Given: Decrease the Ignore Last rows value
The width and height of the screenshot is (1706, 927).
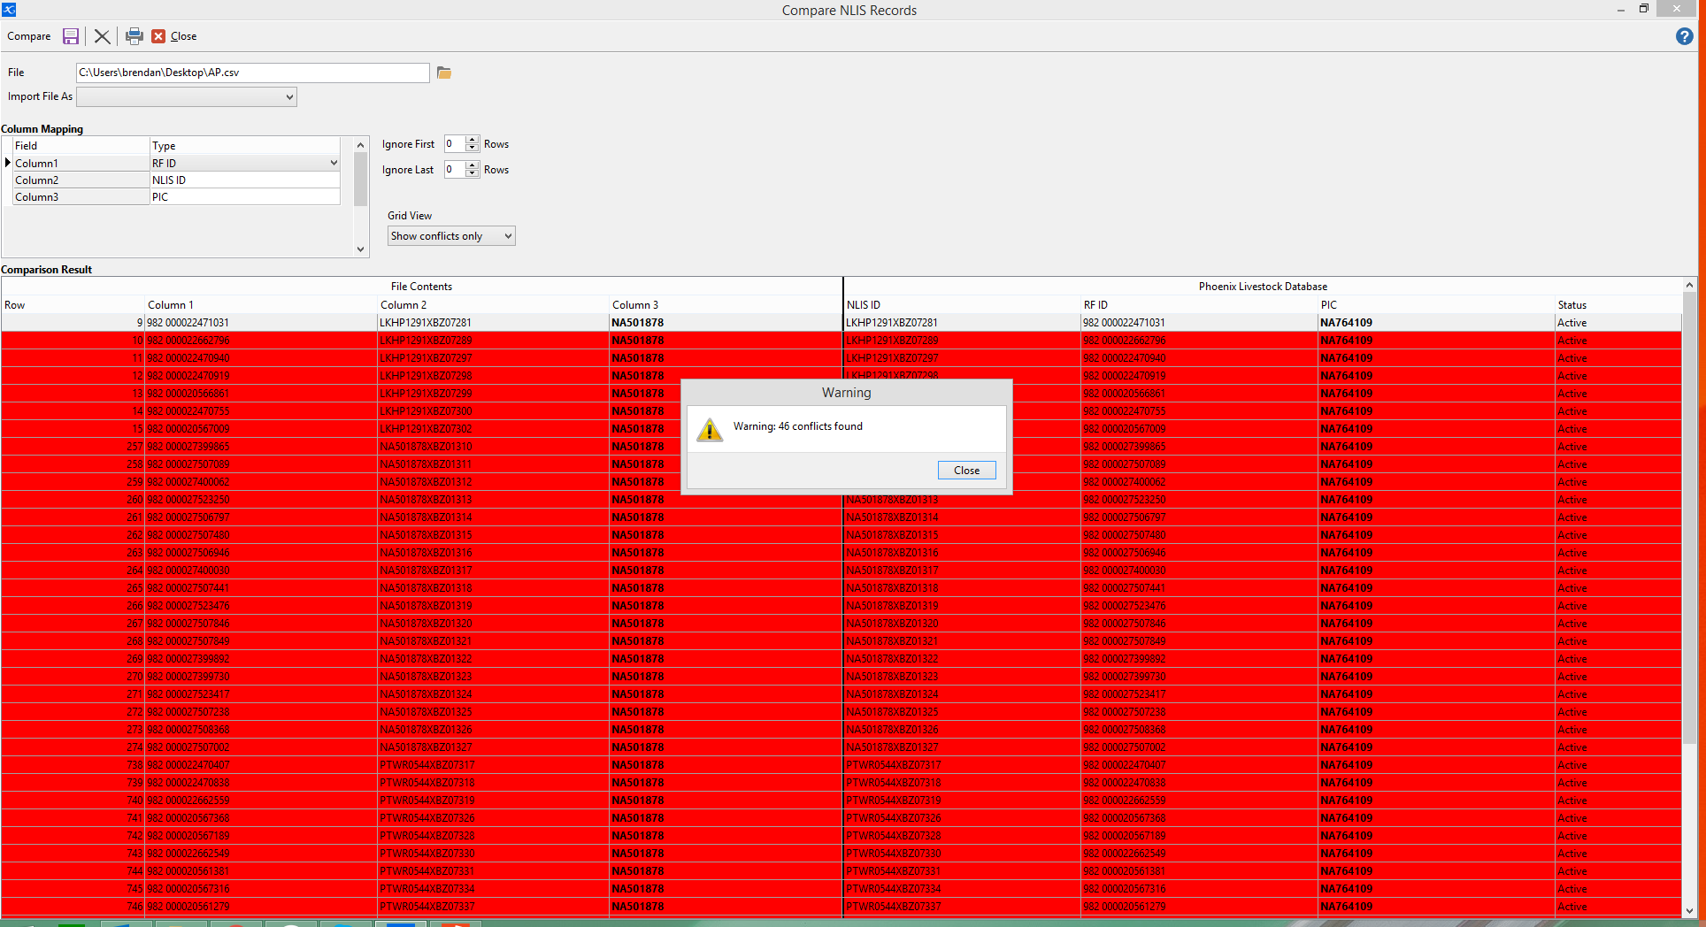Looking at the screenshot, I should pyautogui.click(x=473, y=173).
